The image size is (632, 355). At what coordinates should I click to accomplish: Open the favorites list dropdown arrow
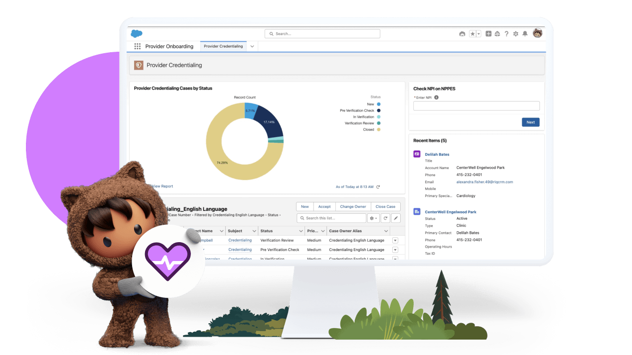pyautogui.click(x=478, y=34)
